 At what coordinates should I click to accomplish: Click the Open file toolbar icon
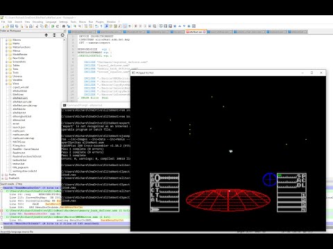click(8, 26)
